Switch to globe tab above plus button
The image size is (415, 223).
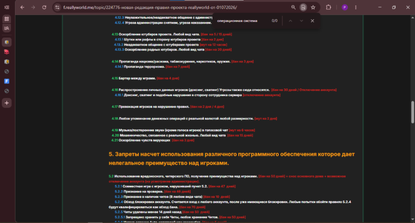click(x=7, y=91)
